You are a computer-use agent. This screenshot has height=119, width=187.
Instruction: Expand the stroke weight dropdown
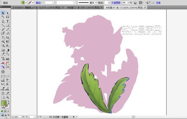point(53,3)
